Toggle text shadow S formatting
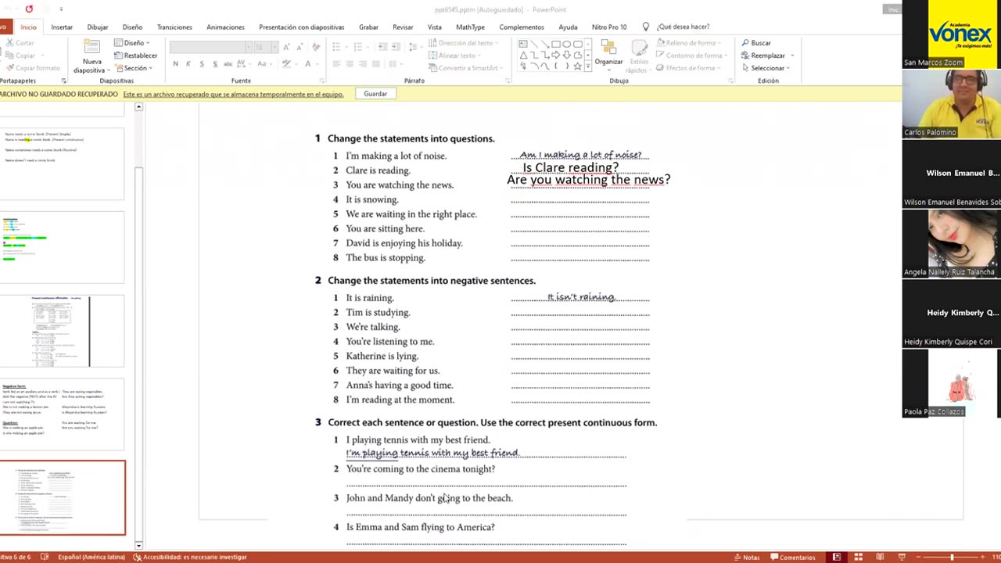The height and width of the screenshot is (563, 1001). point(215,64)
